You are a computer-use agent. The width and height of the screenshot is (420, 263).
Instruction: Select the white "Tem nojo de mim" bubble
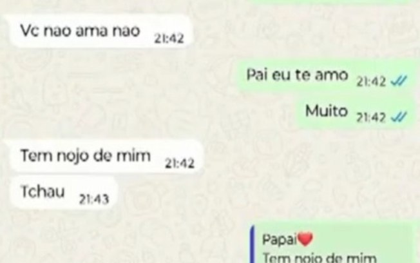coord(106,157)
